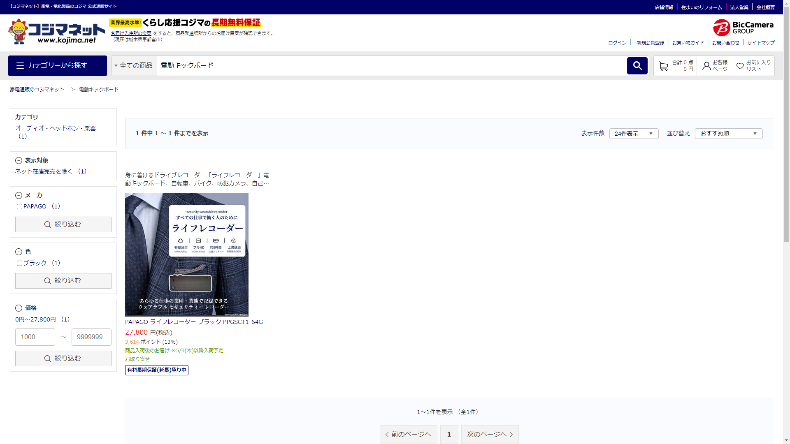Click the 次のページへ pagination button
The width and height of the screenshot is (790, 444).
(x=490, y=434)
